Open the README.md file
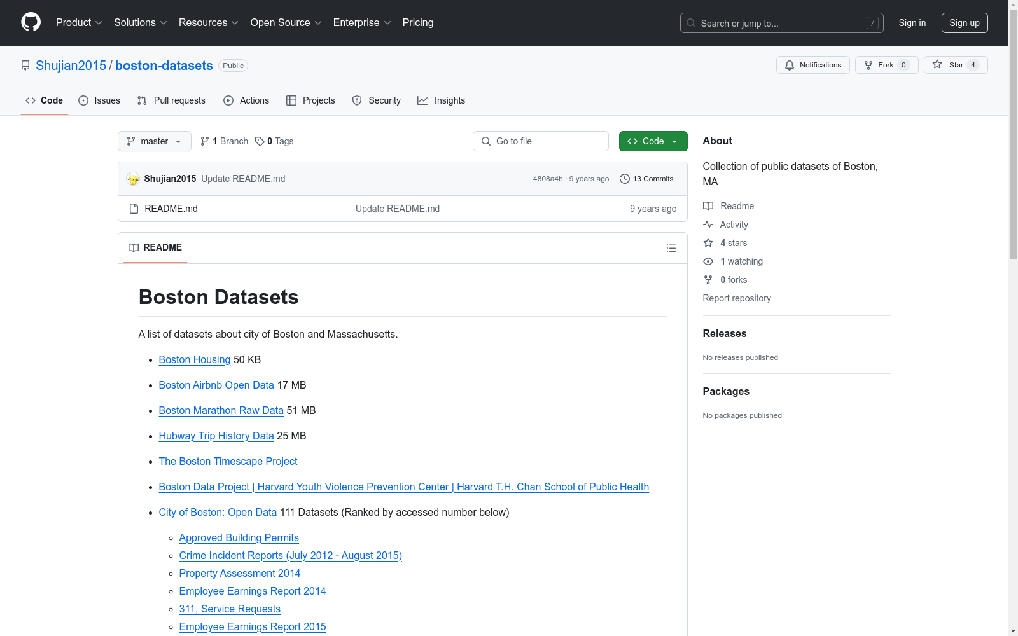This screenshot has width=1018, height=636. pyautogui.click(x=171, y=209)
